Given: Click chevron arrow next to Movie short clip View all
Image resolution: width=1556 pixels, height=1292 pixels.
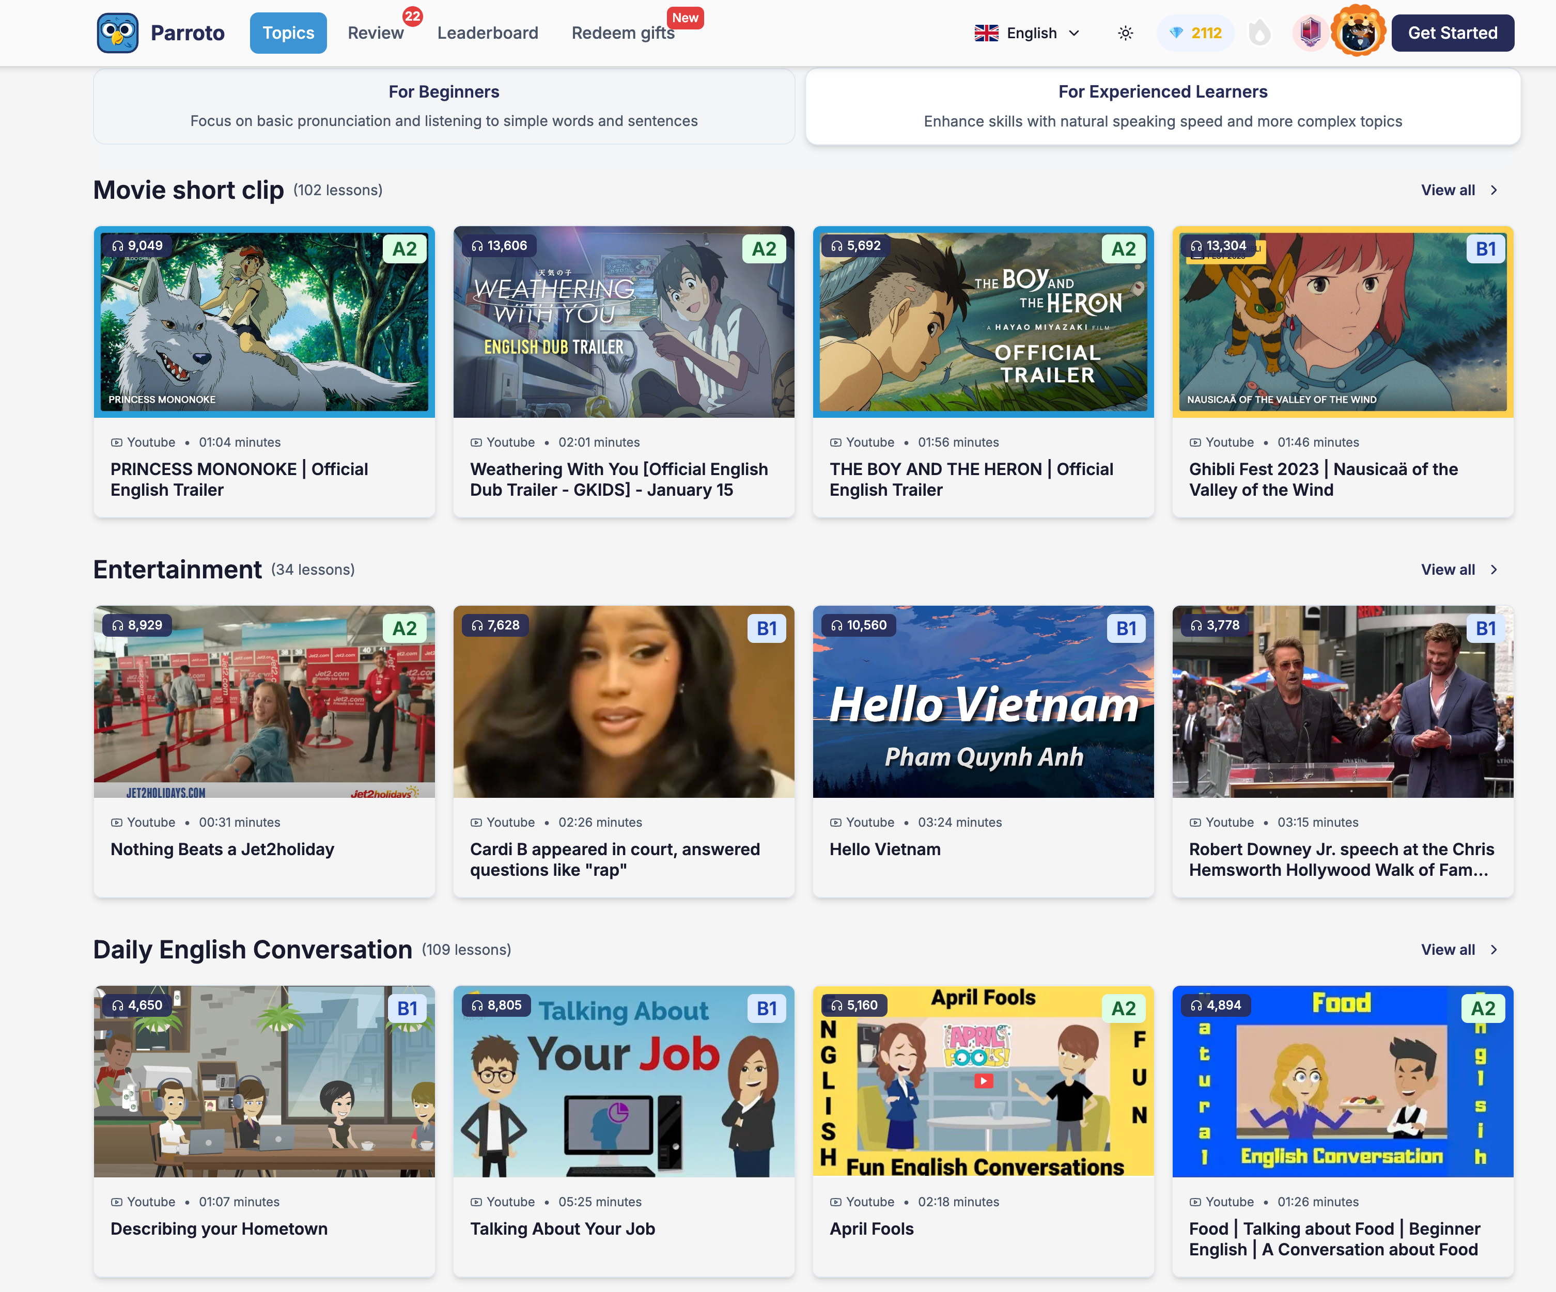Looking at the screenshot, I should 1494,191.
